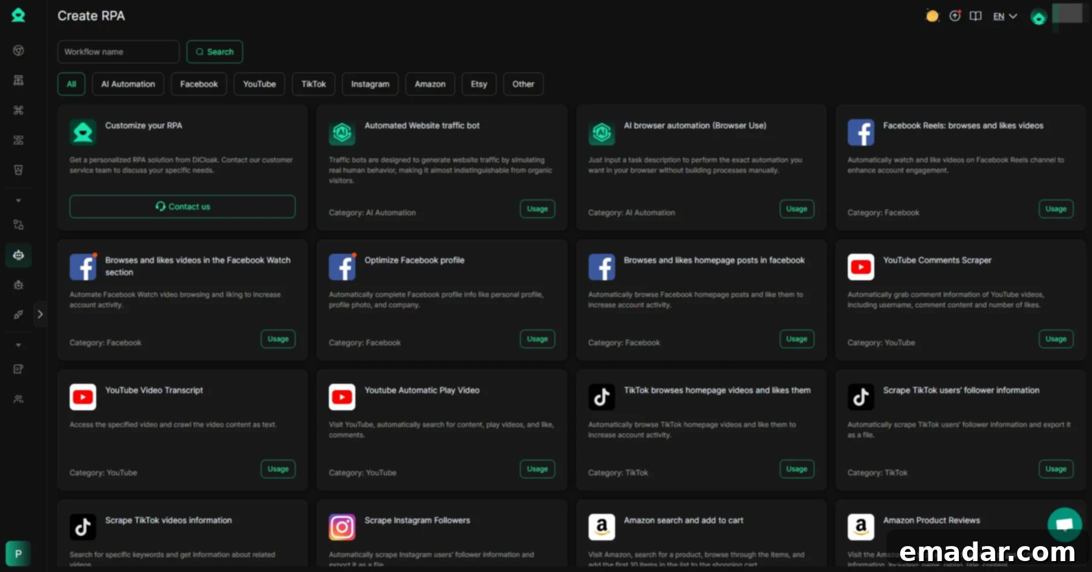The height and width of the screenshot is (572, 1092).
Task: Open the Scrape TikTok videos information title
Action: [168, 520]
